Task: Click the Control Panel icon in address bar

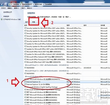Action: (x=10, y=4)
